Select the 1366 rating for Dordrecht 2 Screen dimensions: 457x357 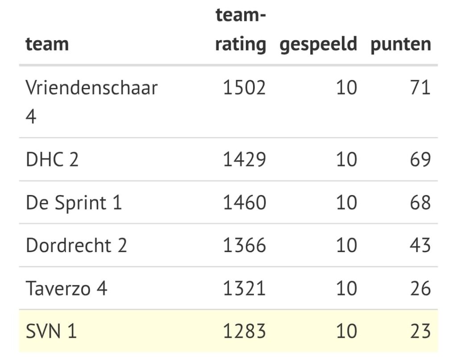pos(244,245)
